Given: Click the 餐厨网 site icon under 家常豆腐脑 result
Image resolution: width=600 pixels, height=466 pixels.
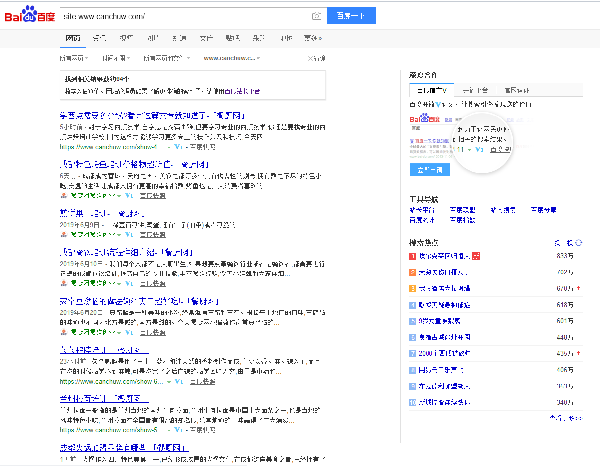Looking at the screenshot, I should pyautogui.click(x=64, y=333).
